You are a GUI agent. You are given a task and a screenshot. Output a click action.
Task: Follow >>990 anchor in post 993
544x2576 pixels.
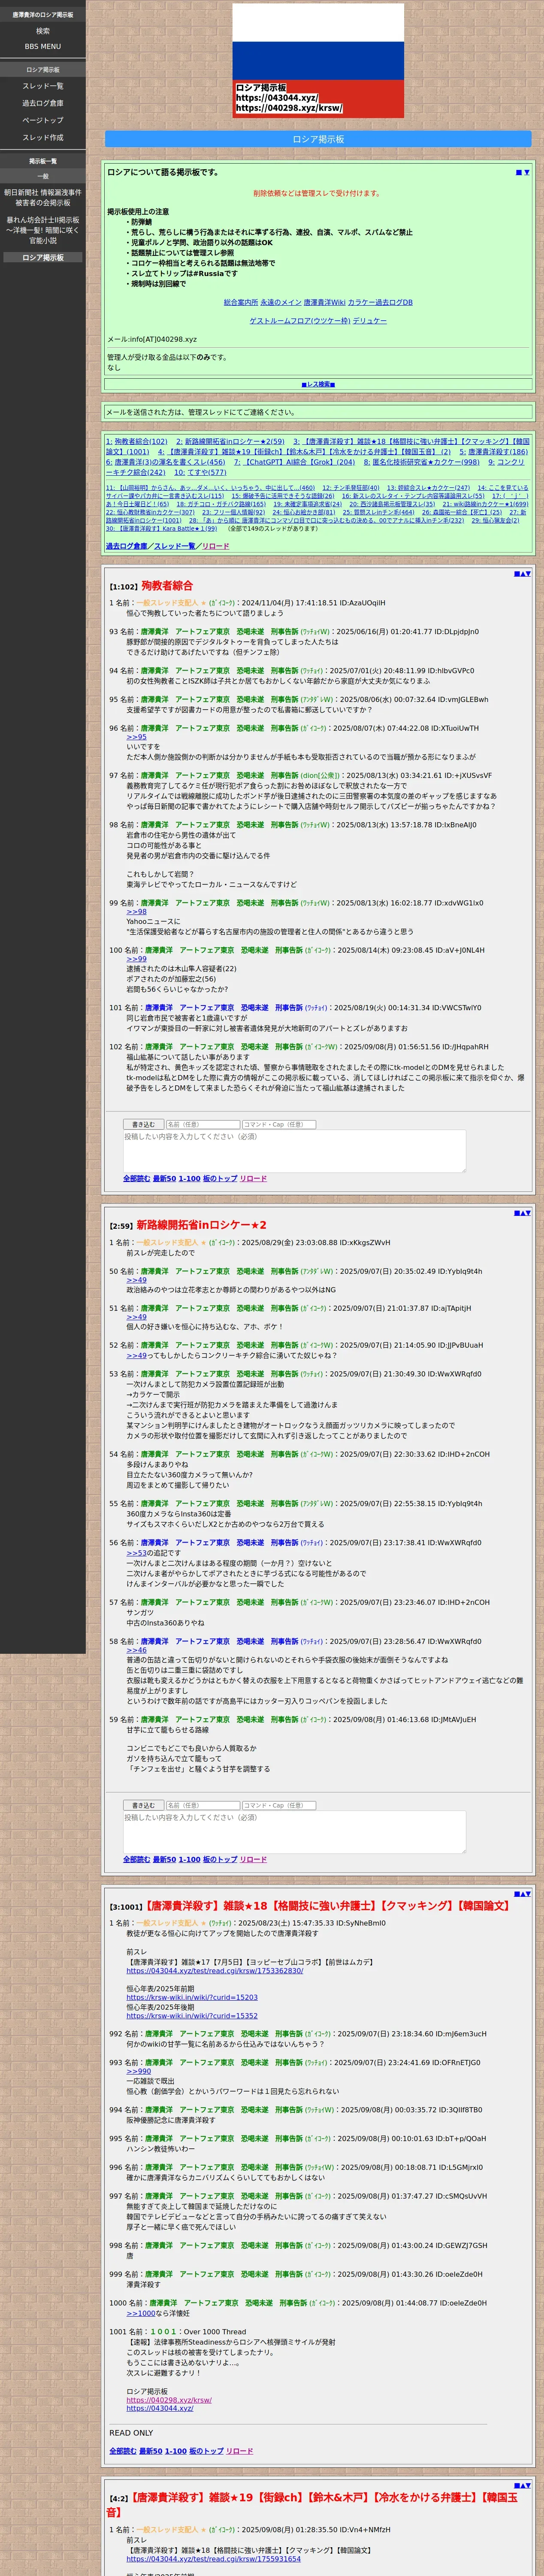coord(138,2071)
